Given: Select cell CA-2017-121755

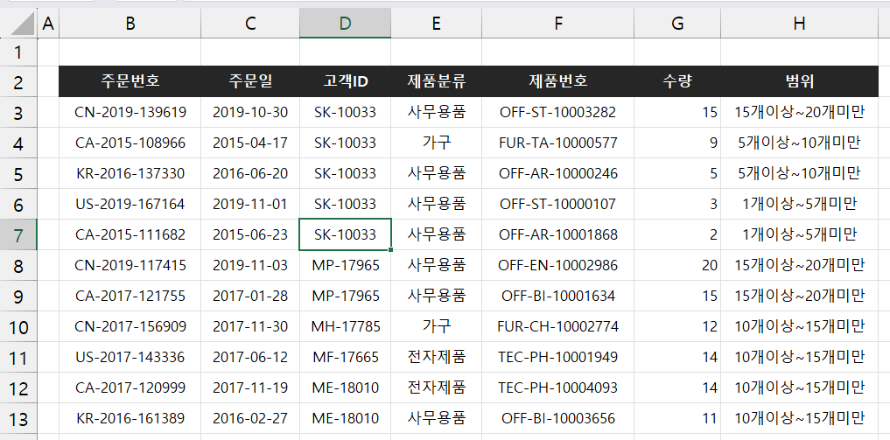Looking at the screenshot, I should pyautogui.click(x=130, y=296).
